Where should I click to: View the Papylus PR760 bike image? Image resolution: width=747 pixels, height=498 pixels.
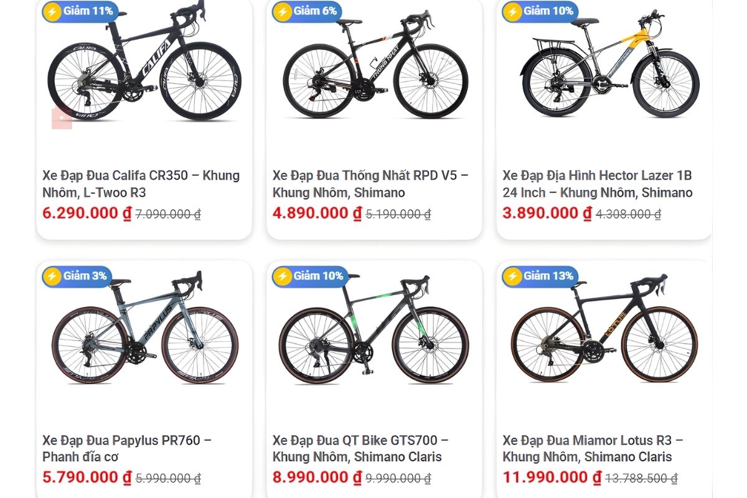coord(144,330)
